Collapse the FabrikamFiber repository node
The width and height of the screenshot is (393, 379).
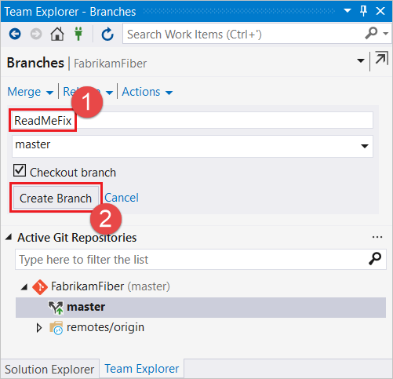point(24,287)
